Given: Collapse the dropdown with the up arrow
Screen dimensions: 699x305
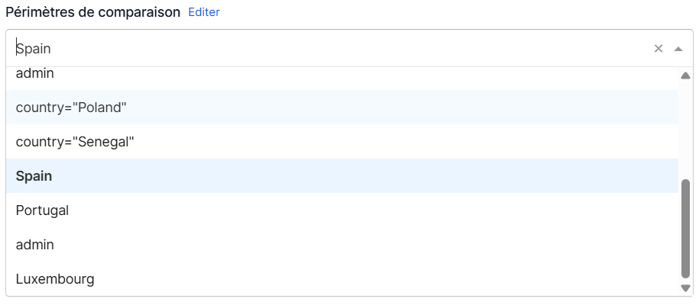Looking at the screenshot, I should pos(678,49).
